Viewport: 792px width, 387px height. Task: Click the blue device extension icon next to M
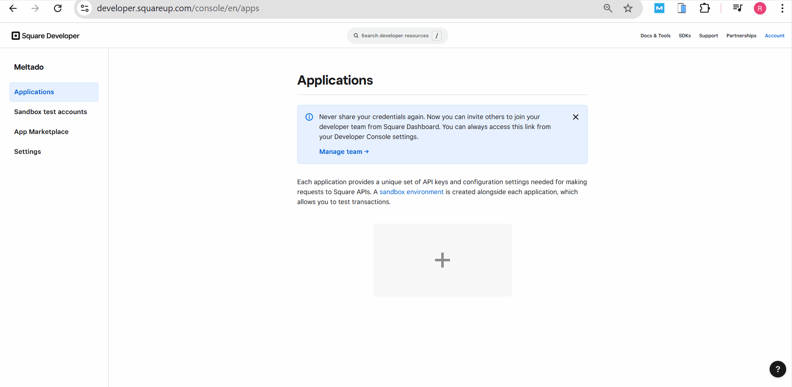tap(682, 8)
